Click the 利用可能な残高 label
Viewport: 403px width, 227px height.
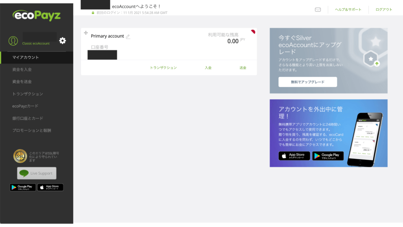click(223, 35)
